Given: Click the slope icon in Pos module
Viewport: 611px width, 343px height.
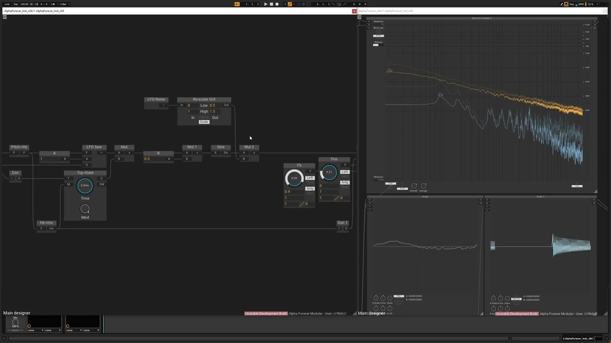Looking at the screenshot, I should (x=337, y=198).
